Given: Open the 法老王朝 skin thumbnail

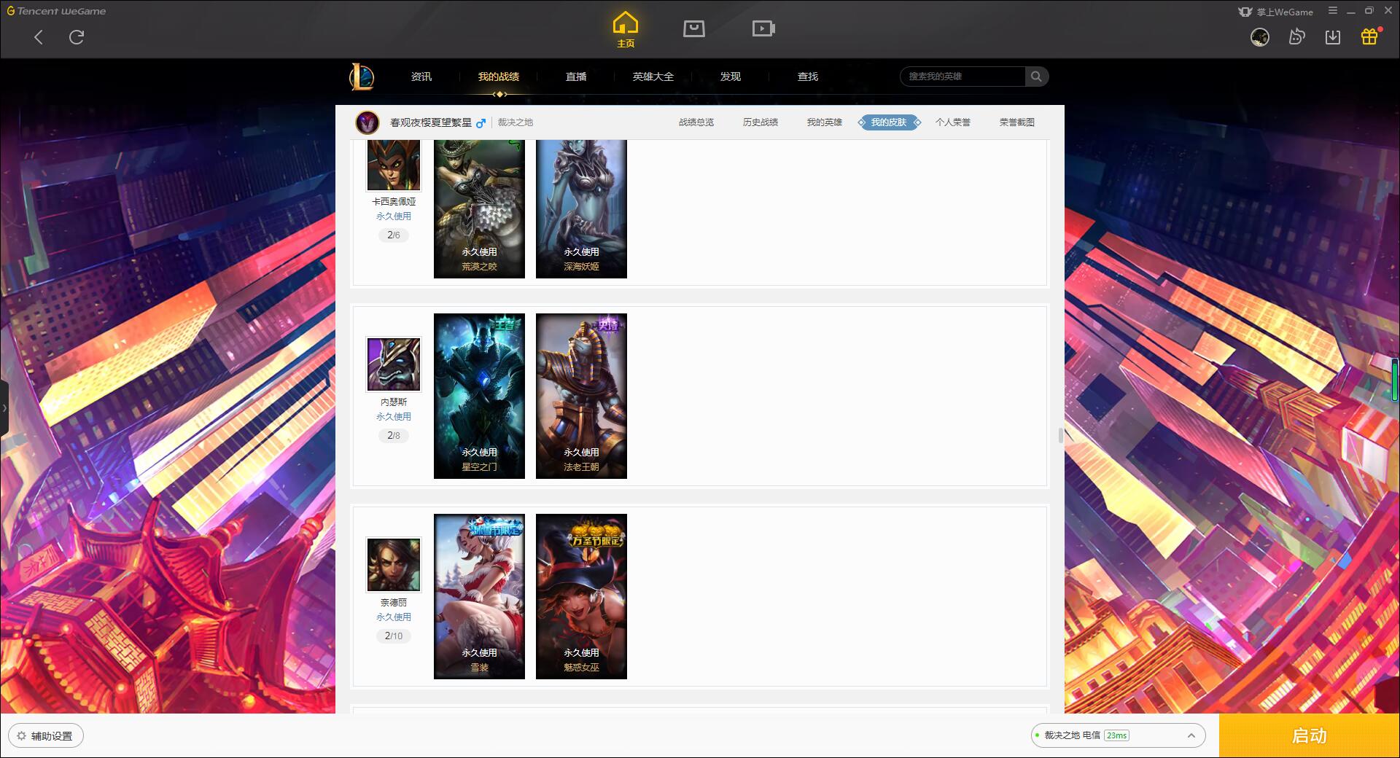Looking at the screenshot, I should pyautogui.click(x=581, y=396).
